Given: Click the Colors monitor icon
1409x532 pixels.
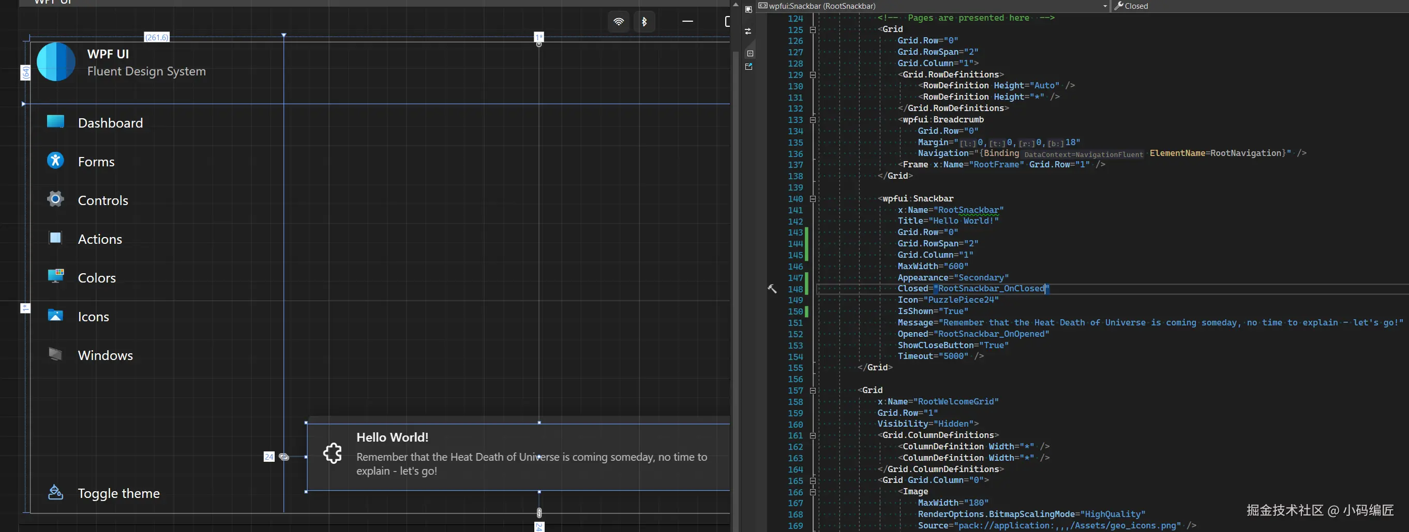Looking at the screenshot, I should pos(55,276).
